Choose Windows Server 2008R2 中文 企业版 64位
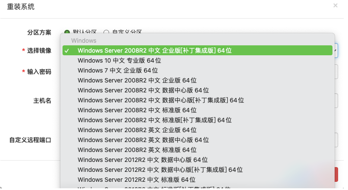The image size is (348, 190). click(137, 80)
